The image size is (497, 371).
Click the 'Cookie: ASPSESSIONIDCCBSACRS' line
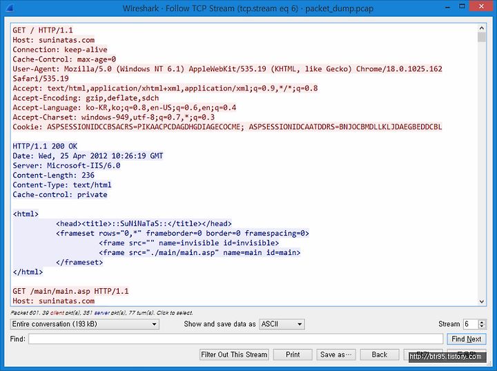227,127
